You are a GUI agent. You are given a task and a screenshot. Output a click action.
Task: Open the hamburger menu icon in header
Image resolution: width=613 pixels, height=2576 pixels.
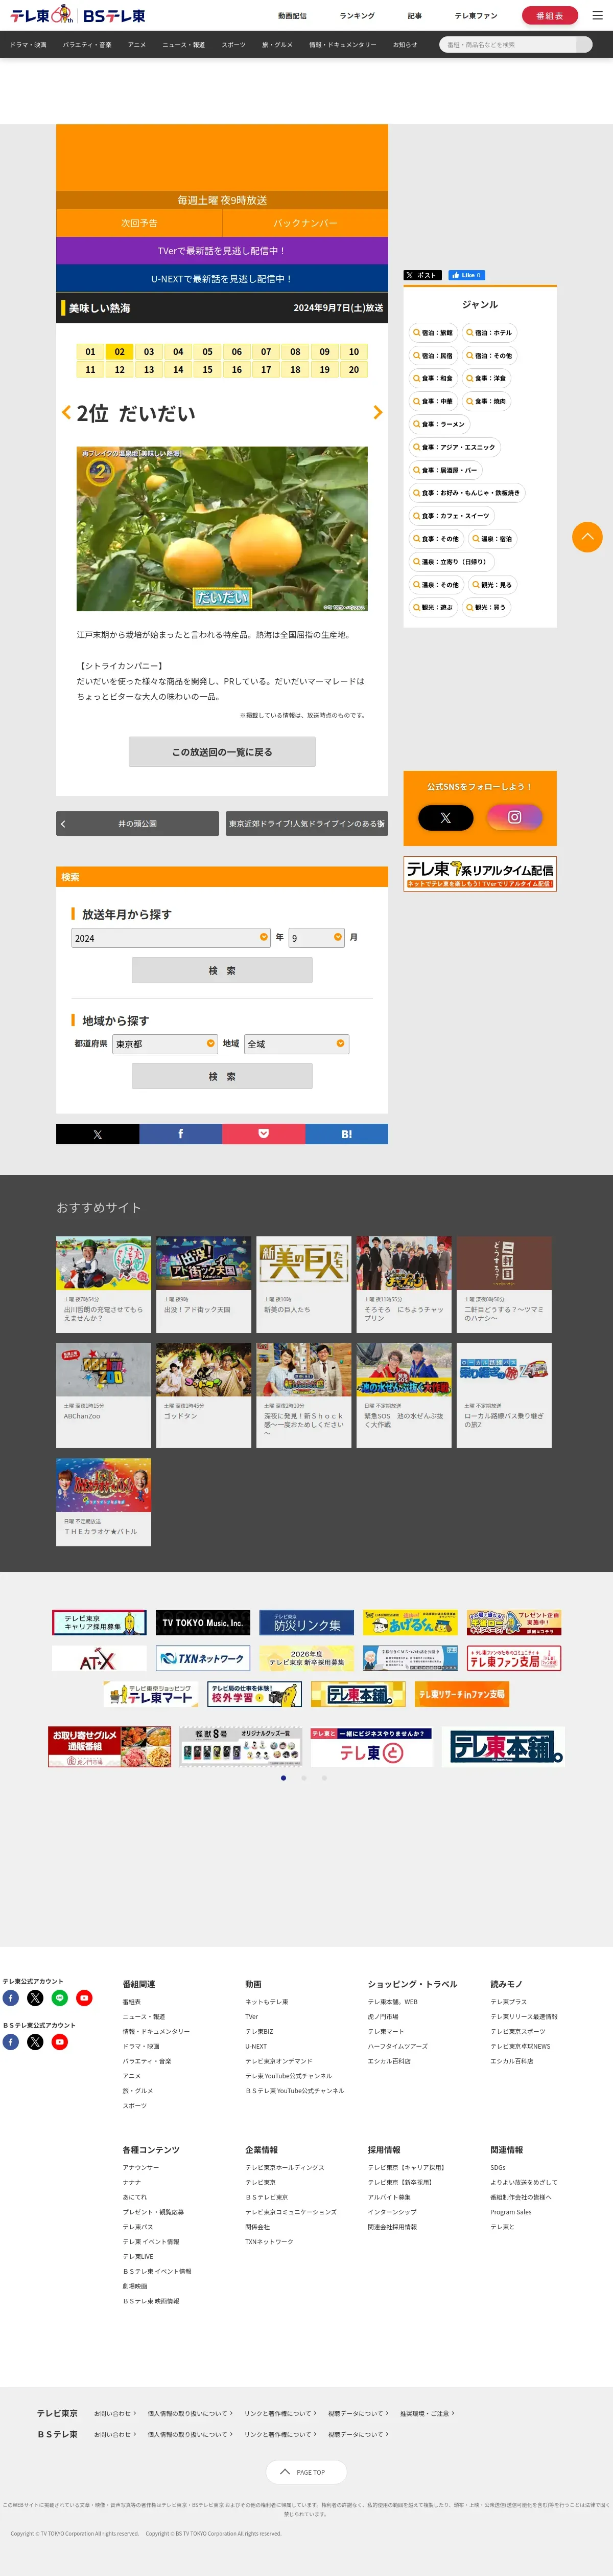pos(597,15)
